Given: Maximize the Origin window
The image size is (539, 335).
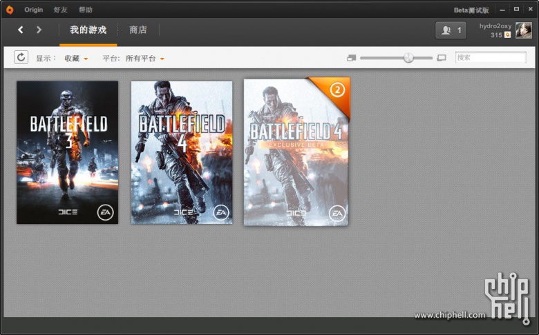Looking at the screenshot, I should click(x=516, y=9).
